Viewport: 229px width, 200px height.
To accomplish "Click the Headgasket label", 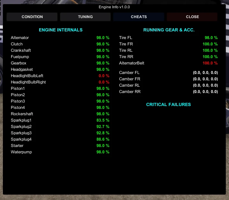I will pyautogui.click(x=22, y=70).
